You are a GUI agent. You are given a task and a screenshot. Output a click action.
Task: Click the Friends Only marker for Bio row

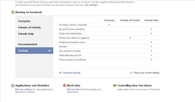(x=151, y=29)
